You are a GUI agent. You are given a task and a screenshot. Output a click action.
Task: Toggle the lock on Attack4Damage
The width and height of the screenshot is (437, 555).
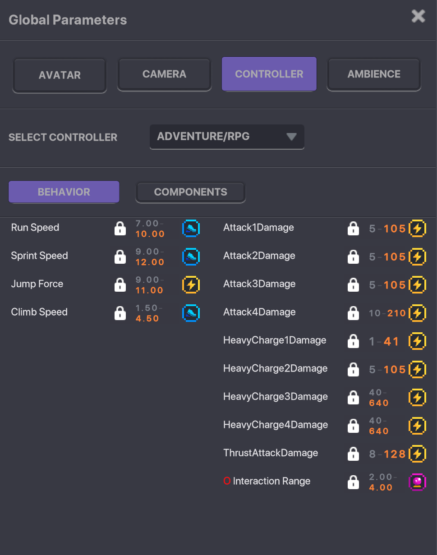[x=353, y=313]
